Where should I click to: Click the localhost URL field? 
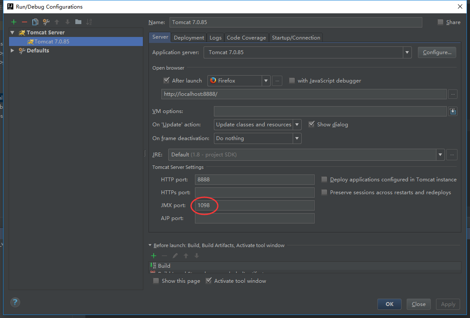[x=304, y=94]
